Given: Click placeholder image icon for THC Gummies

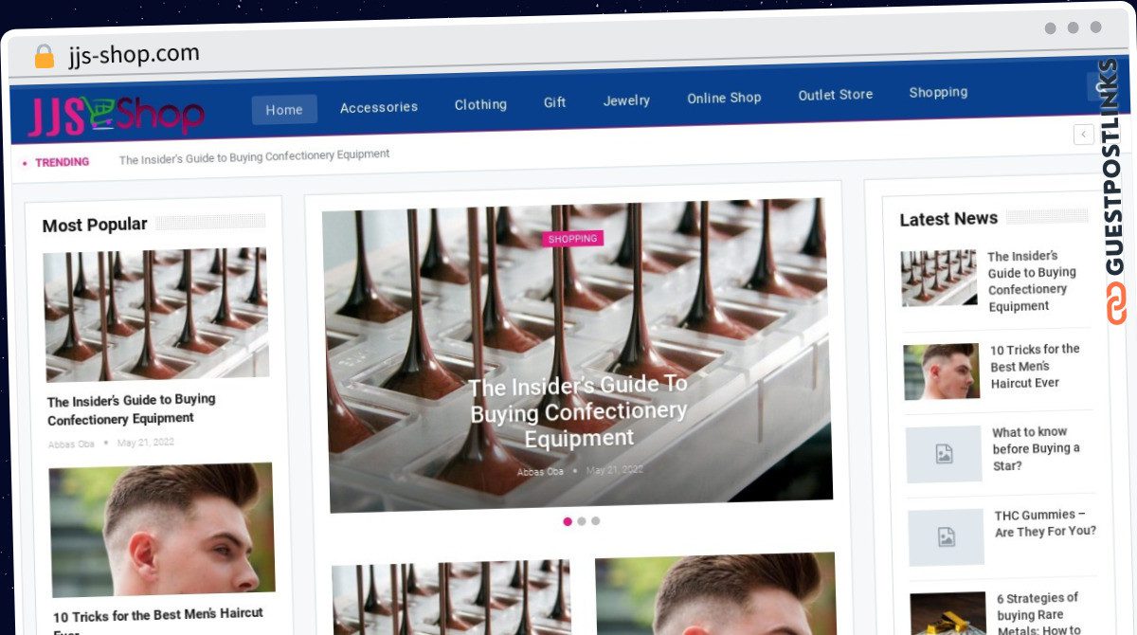Looking at the screenshot, I should (947, 537).
